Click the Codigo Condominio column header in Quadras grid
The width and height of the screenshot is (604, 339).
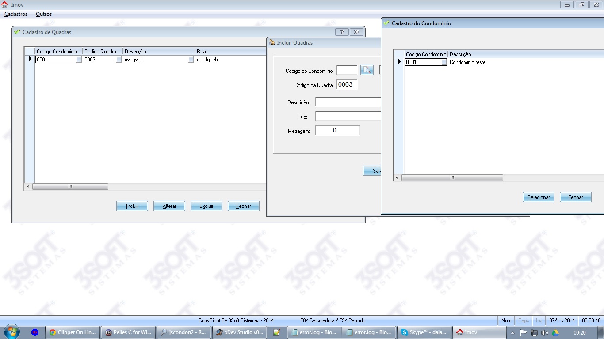[59, 52]
